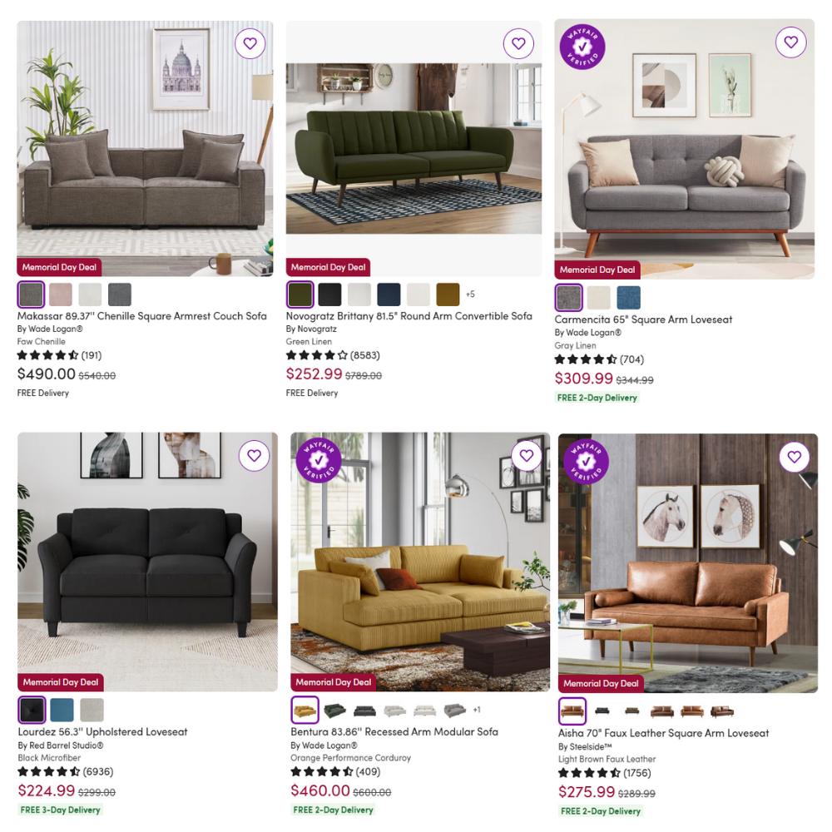Viewport: 832px width, 832px height.
Task: Click Wayfair Verified badge on Carmencita Loveseat
Action: tap(582, 47)
